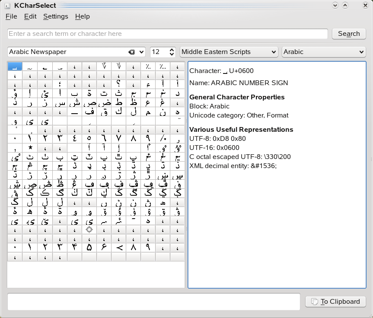This screenshot has width=373, height=318.
Task: Select Extended Arabic-Indic digit four (۴)
Action: [74, 248]
